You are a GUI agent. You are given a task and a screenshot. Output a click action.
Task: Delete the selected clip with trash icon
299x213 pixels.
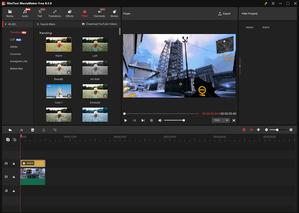coord(33,130)
